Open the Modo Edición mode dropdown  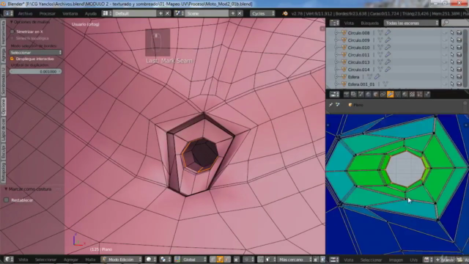coord(121,260)
